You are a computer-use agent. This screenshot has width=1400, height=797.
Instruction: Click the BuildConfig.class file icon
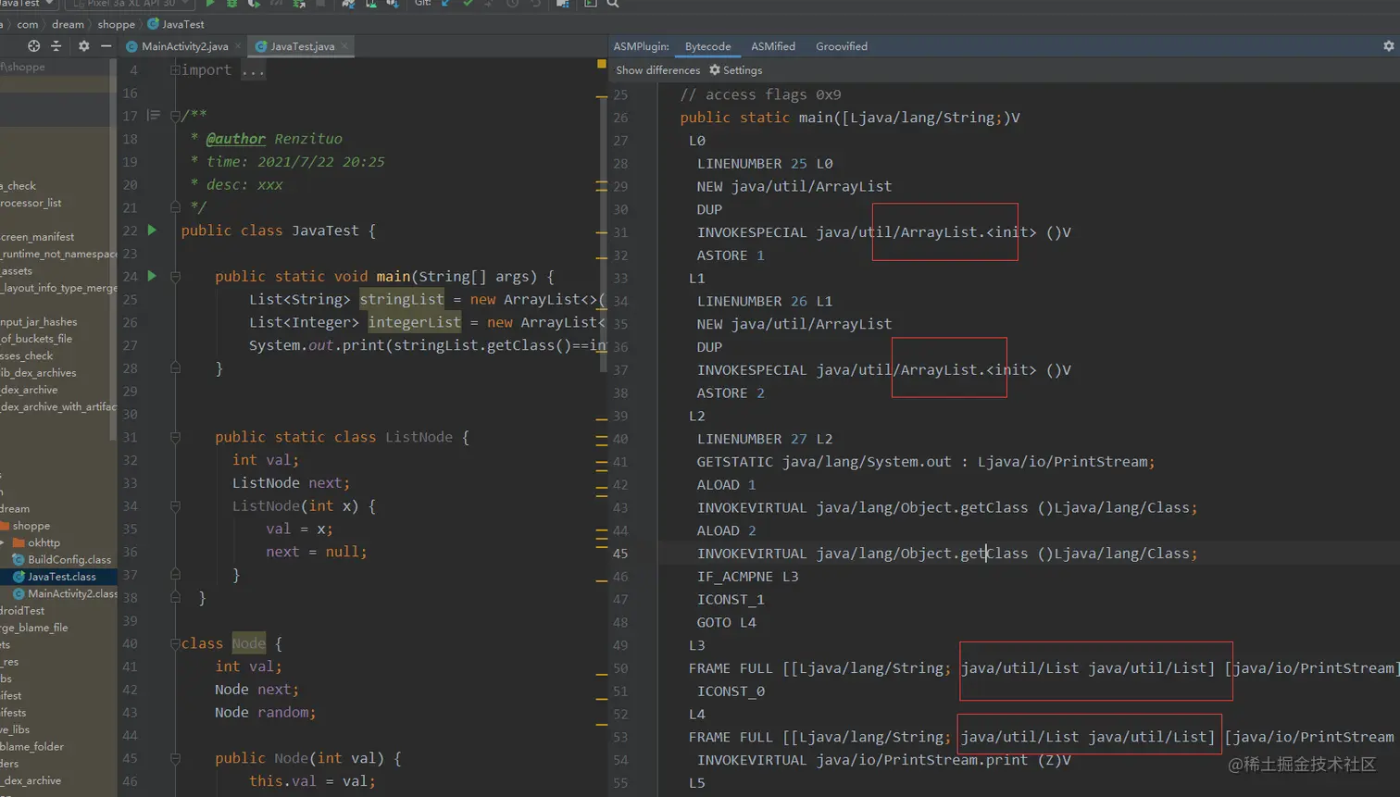[x=19, y=560]
